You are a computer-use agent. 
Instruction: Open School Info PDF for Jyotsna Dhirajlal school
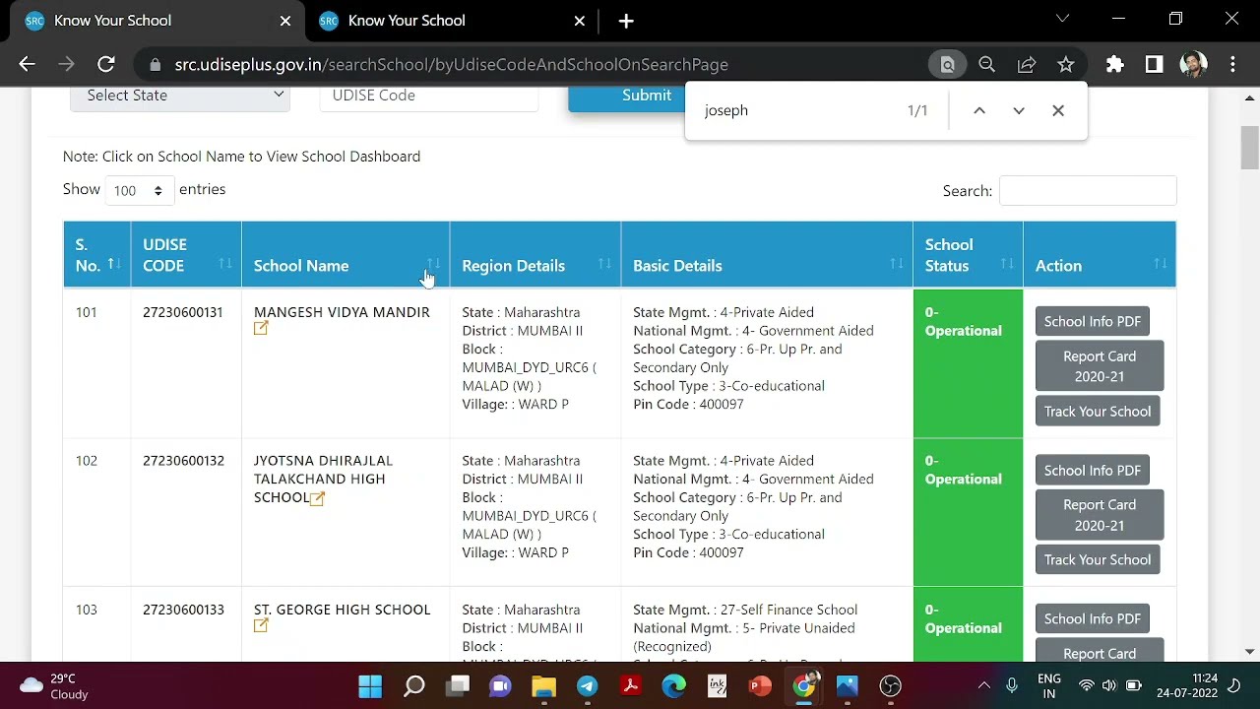(1092, 470)
